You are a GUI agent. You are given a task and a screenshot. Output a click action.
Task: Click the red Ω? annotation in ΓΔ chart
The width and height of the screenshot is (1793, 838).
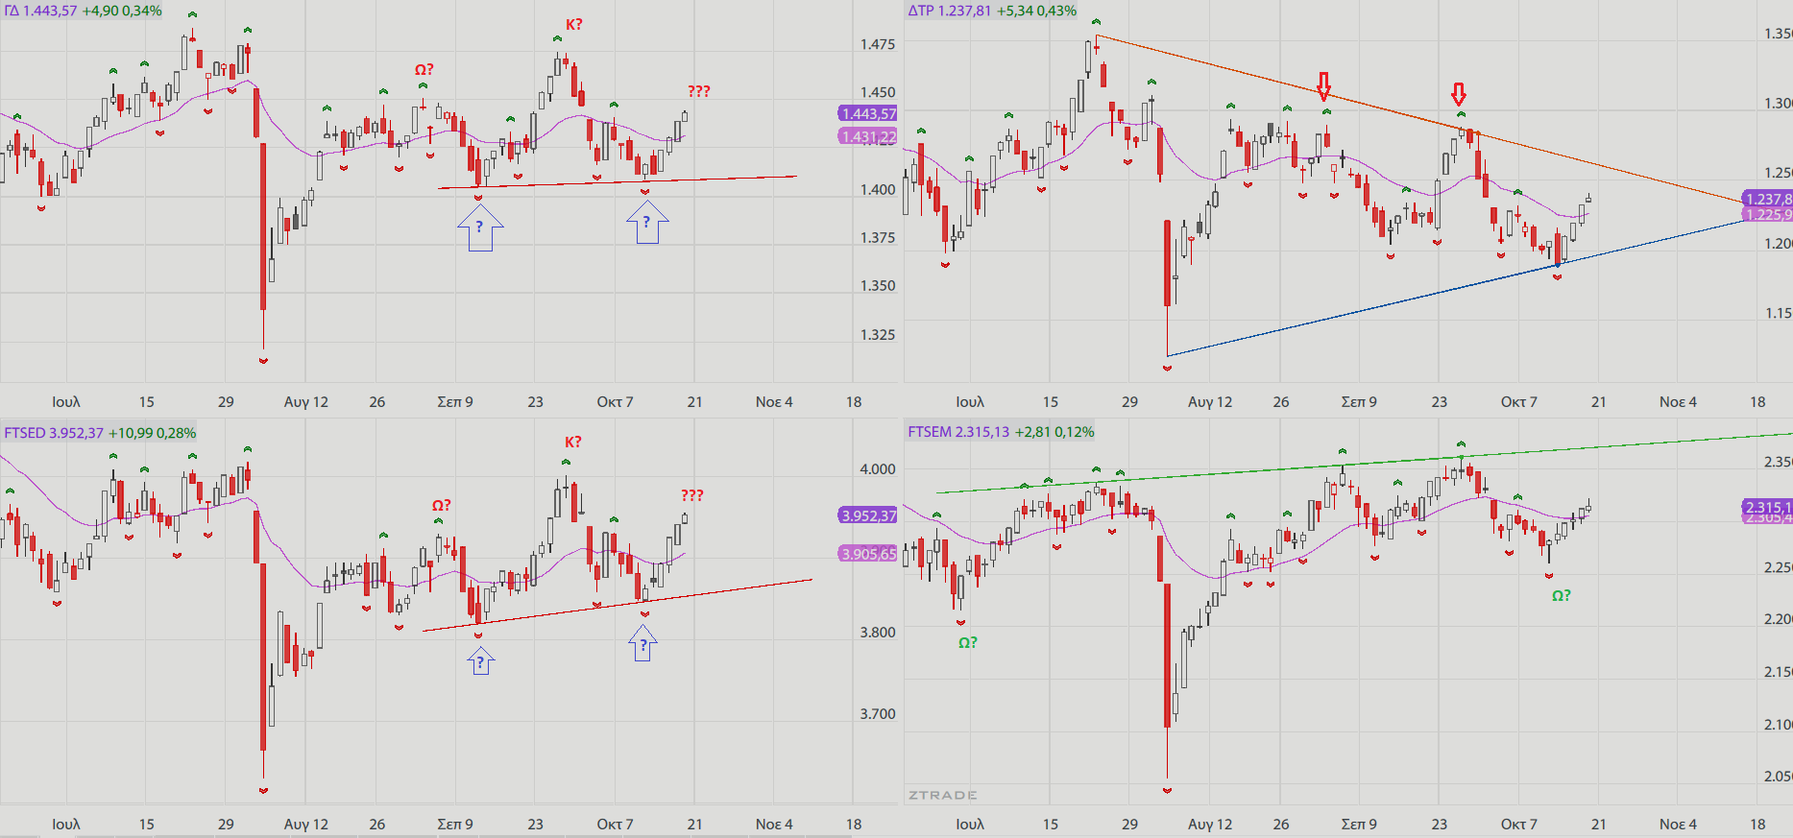click(424, 69)
